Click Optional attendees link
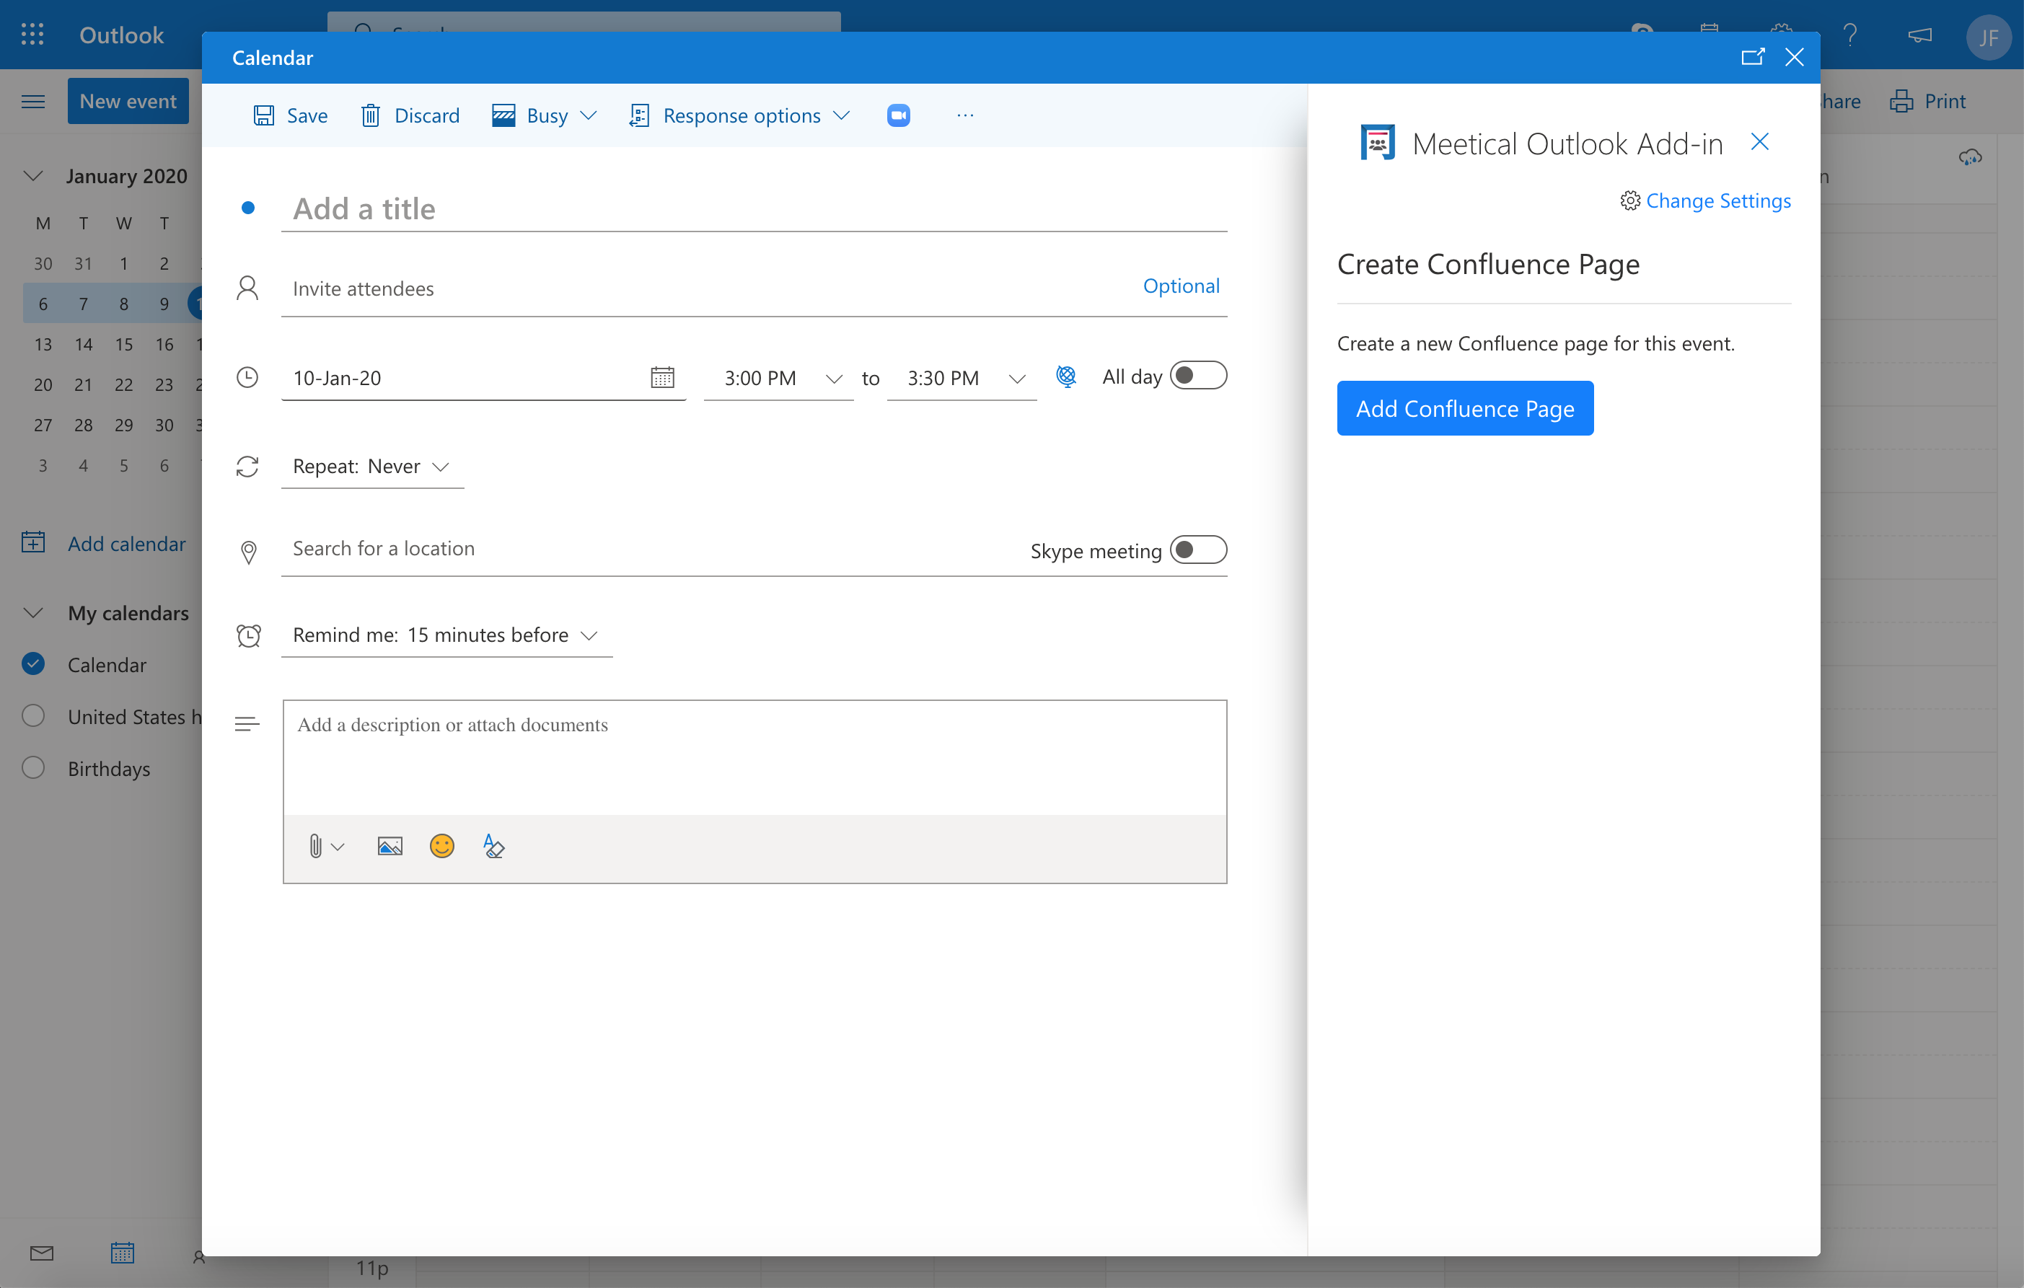The height and width of the screenshot is (1288, 2024). (x=1181, y=286)
